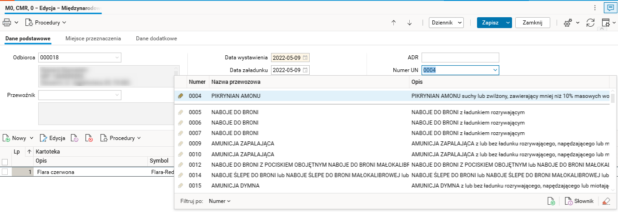Screen dimensions: 618x212
Task: Click the up arrow for previous record
Action: click(x=394, y=23)
